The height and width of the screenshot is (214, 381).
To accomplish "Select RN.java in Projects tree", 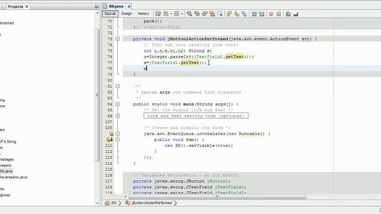I will coord(6,171).
